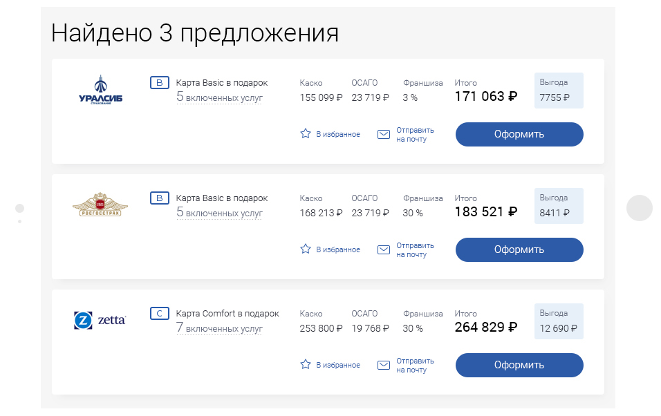Click the Rosgosstrakh company logo

click(100, 205)
